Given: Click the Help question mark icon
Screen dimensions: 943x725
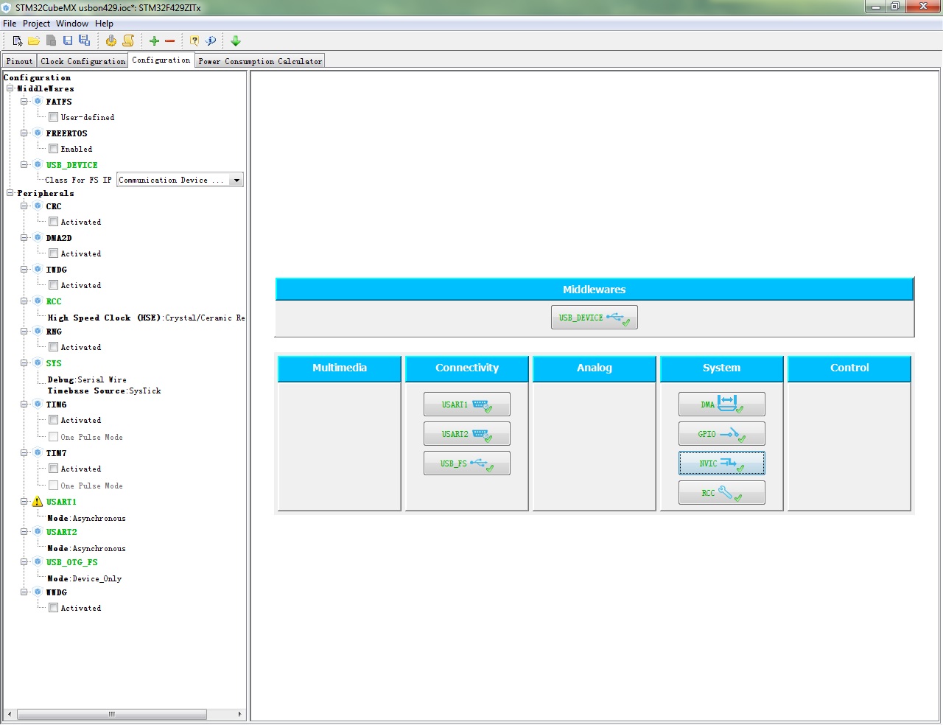Looking at the screenshot, I should (x=194, y=41).
